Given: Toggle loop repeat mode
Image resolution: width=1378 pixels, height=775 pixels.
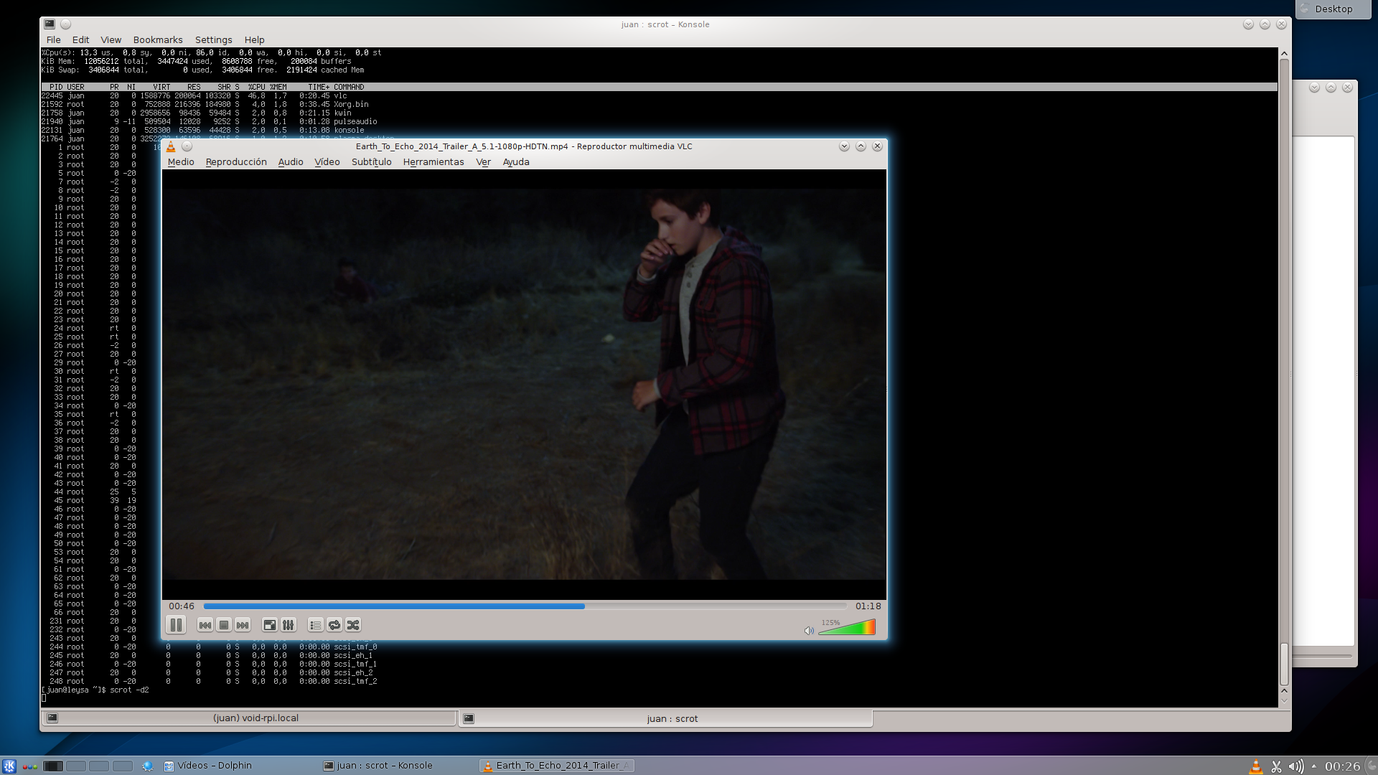Looking at the screenshot, I should (x=334, y=625).
